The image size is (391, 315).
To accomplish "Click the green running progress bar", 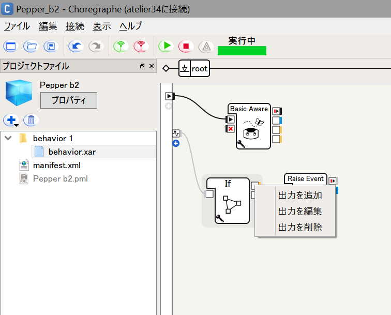I will pos(242,51).
